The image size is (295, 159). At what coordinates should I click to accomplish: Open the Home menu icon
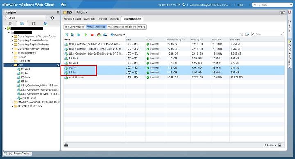pos(64,5)
